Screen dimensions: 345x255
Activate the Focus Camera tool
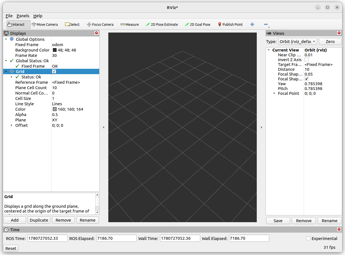click(x=100, y=24)
